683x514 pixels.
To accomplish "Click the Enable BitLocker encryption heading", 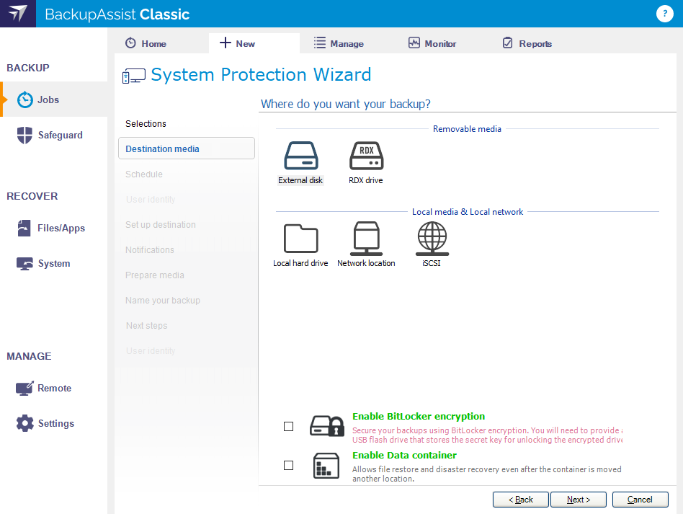I will pyautogui.click(x=419, y=417).
